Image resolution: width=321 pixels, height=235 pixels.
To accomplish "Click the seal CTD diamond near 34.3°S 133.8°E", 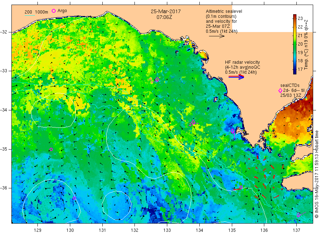I will click(193, 122).
